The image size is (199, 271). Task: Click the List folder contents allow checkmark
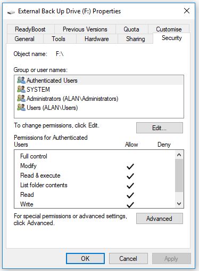130,186
